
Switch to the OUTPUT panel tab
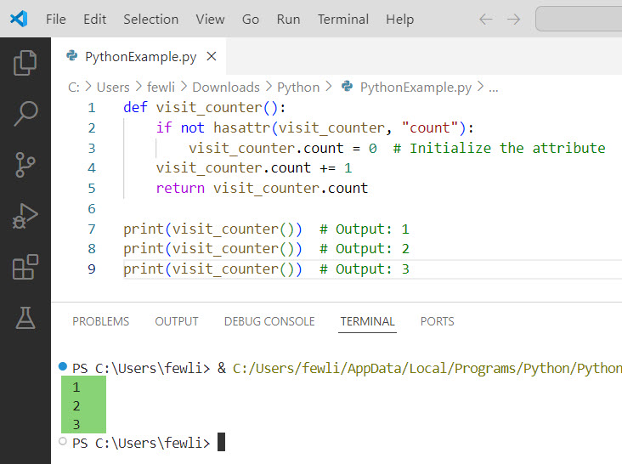coord(177,321)
